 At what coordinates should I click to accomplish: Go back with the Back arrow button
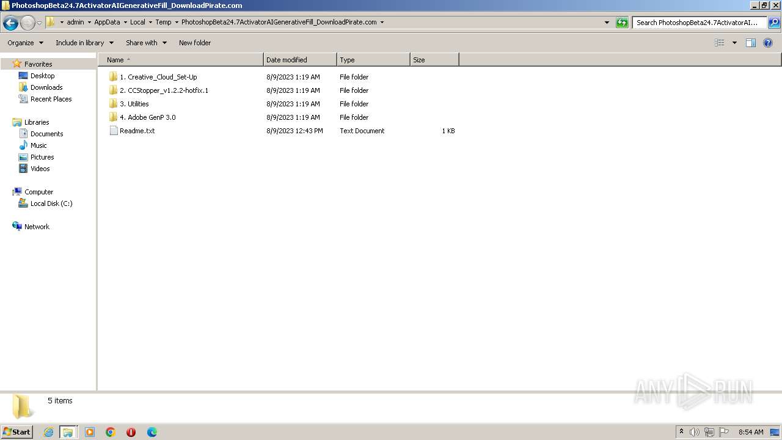[x=10, y=23]
